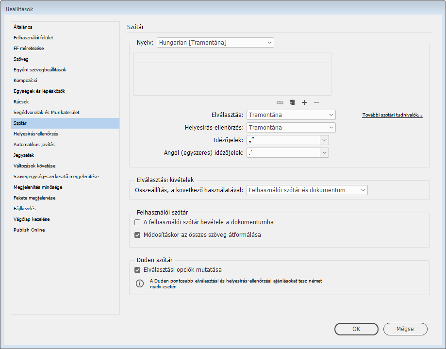Click the Duden info icon
446x349 pixels.
[x=140, y=283]
